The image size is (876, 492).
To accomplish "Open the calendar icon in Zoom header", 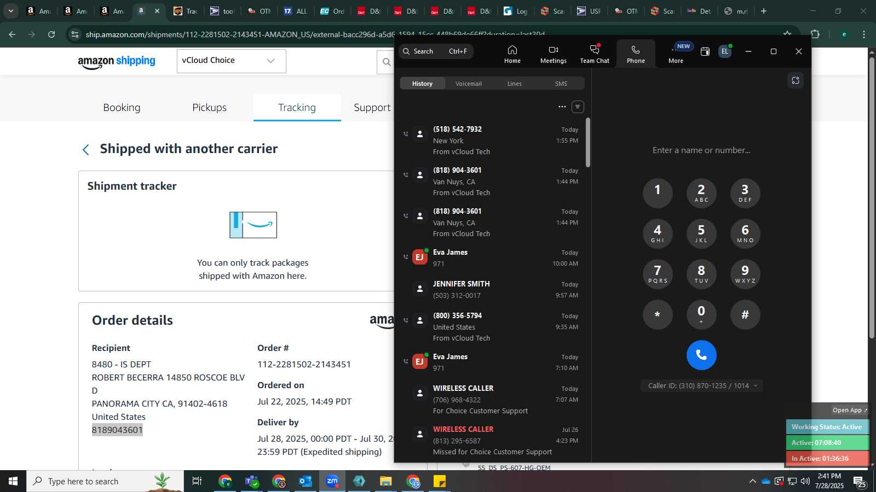I will [x=705, y=51].
